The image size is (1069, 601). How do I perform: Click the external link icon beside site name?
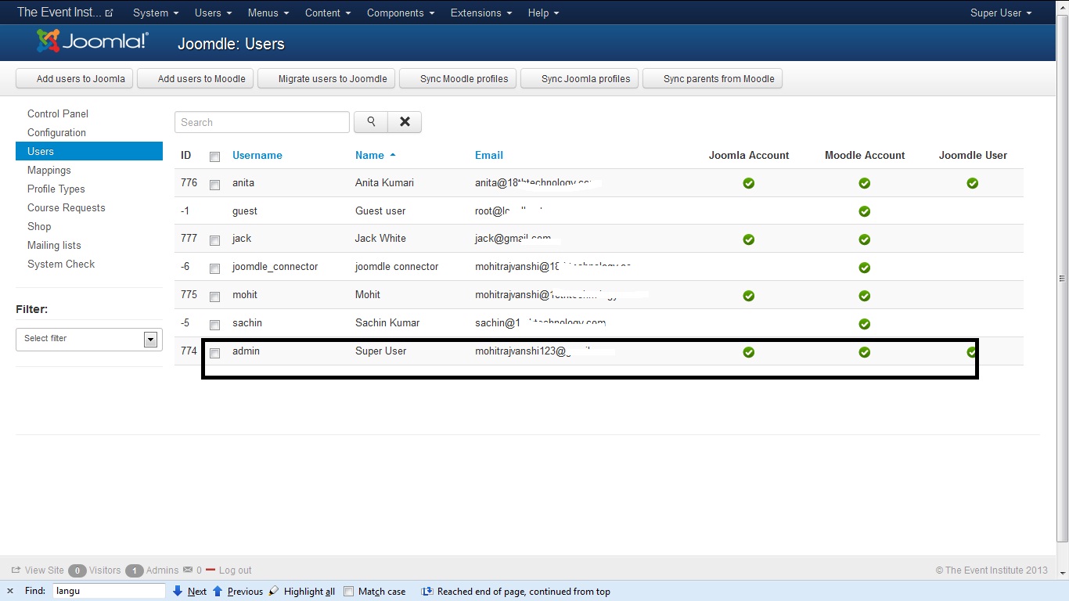click(x=109, y=13)
